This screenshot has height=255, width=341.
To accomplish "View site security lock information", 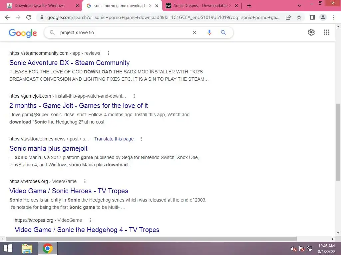I will tap(42, 17).
